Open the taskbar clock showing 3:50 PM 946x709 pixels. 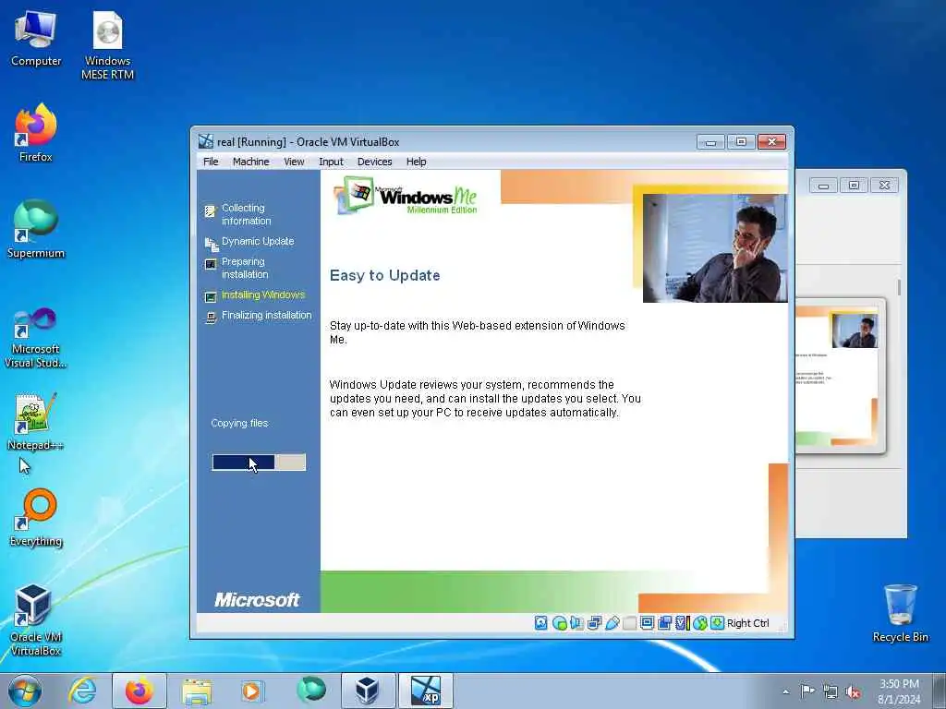[899, 691]
